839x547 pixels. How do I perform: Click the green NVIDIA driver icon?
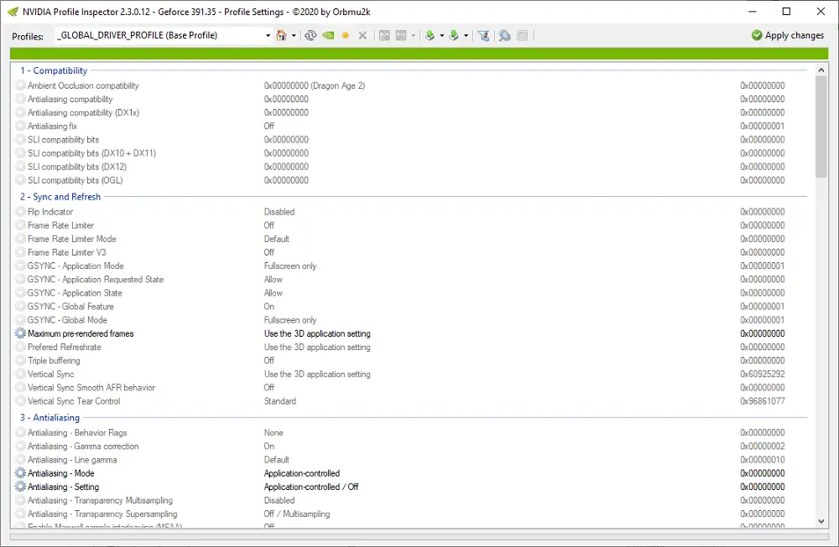coord(328,35)
